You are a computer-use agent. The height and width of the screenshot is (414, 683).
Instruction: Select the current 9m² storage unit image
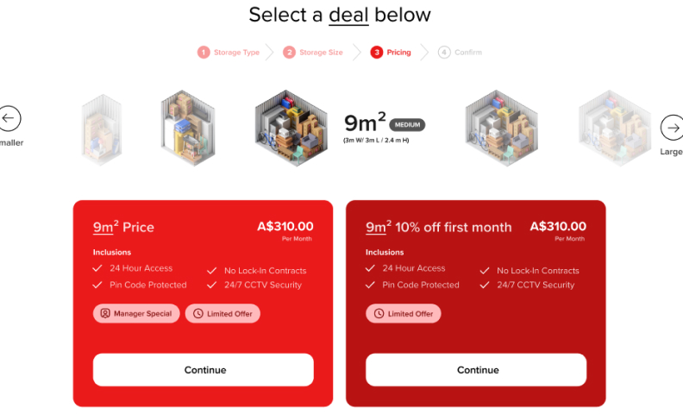pyautogui.click(x=293, y=127)
